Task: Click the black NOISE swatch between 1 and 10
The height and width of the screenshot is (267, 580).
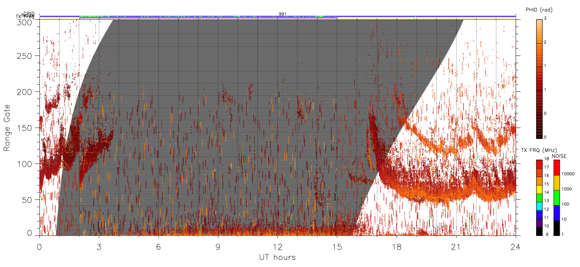Action: (557, 228)
